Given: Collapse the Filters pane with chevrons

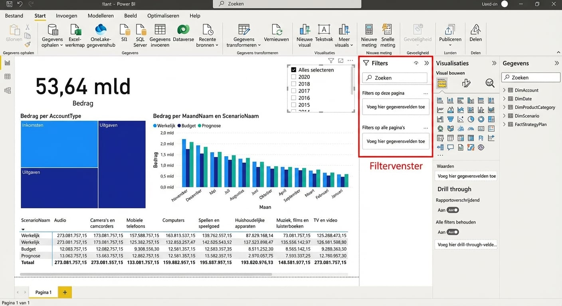Looking at the screenshot, I should tap(426, 63).
